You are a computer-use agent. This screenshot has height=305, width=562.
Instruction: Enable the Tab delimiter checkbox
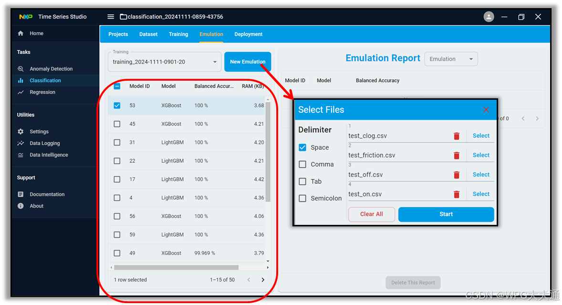[x=302, y=181]
